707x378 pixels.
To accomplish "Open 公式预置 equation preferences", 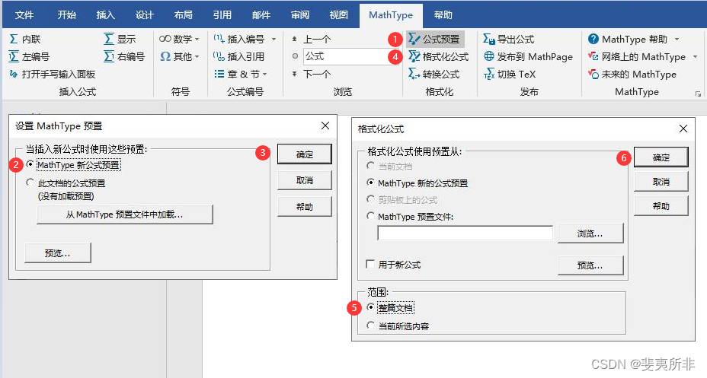I will (x=435, y=39).
